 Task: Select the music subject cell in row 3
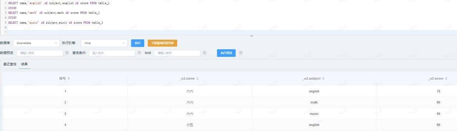pyautogui.click(x=314, y=114)
